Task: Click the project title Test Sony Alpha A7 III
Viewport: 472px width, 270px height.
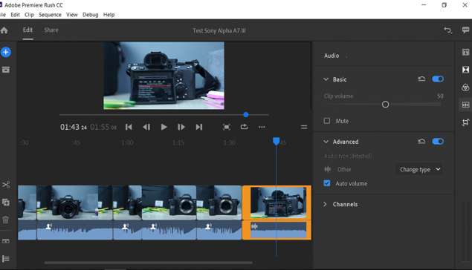Action: click(x=219, y=30)
